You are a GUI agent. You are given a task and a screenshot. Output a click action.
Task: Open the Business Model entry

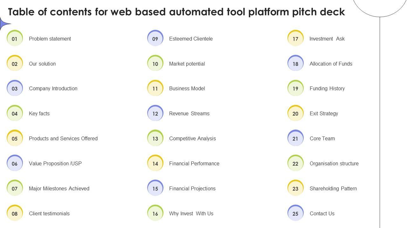tap(187, 89)
